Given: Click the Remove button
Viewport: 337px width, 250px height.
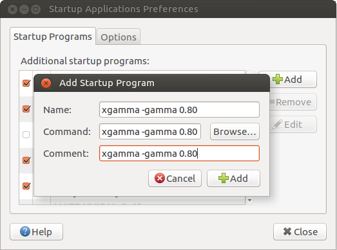Looking at the screenshot, I should coord(293,102).
